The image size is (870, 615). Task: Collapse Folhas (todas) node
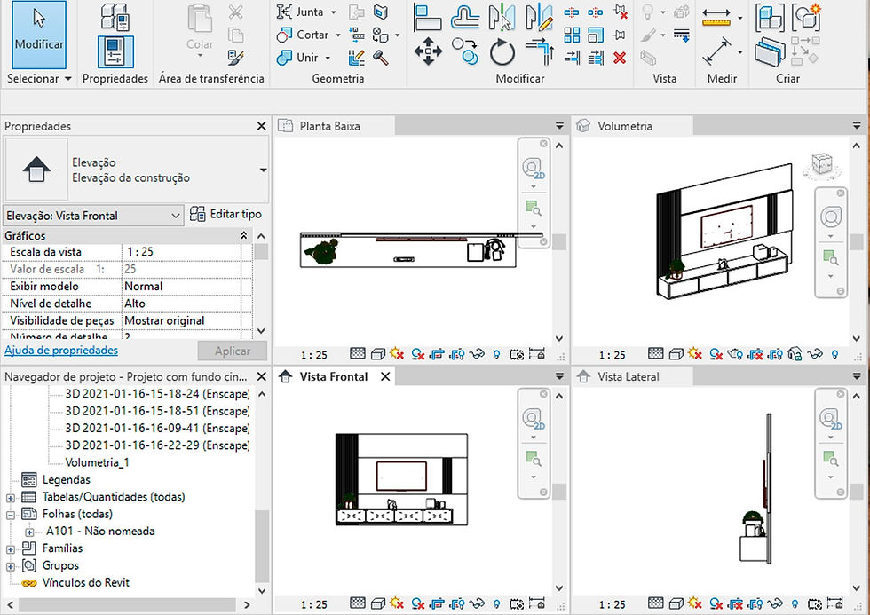(10, 515)
